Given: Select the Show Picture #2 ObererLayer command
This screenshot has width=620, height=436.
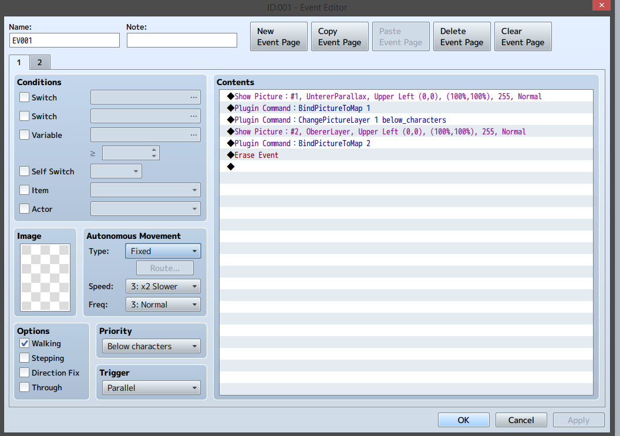Looking at the screenshot, I should coord(406,131).
